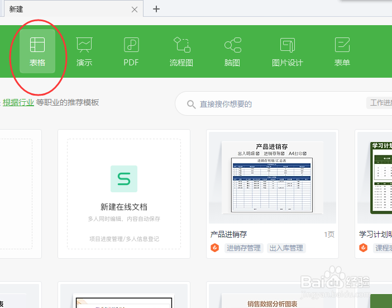Click the 产品进销存 template title

tap(229, 234)
